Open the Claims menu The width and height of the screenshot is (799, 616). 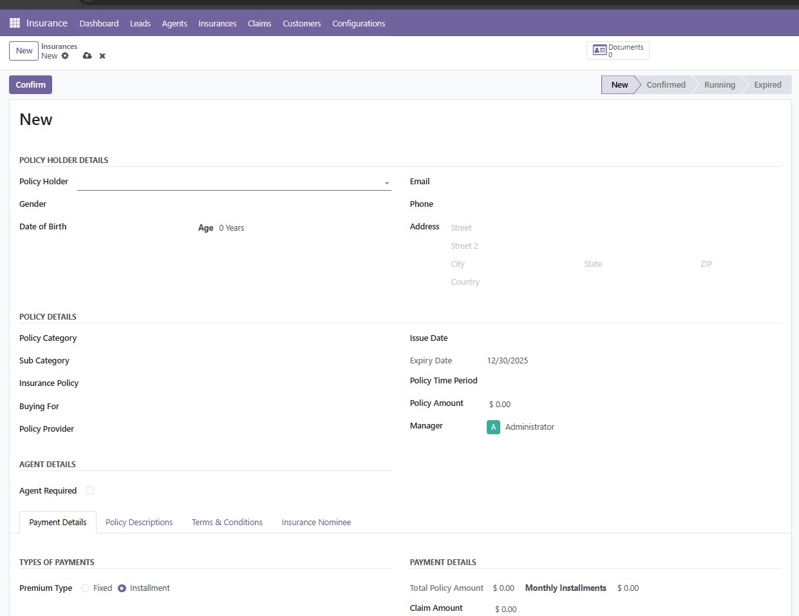point(259,23)
